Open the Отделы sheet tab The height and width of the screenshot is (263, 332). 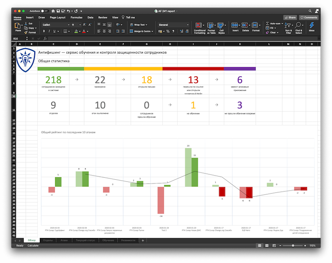(48, 241)
